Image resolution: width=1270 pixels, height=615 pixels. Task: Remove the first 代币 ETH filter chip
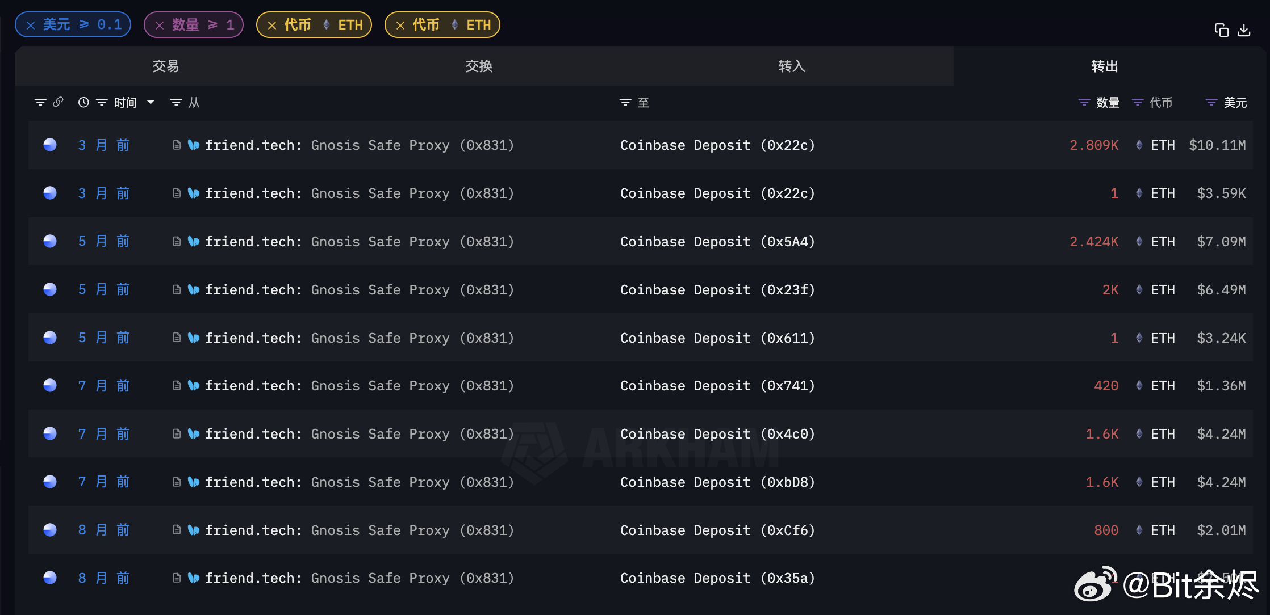272,25
